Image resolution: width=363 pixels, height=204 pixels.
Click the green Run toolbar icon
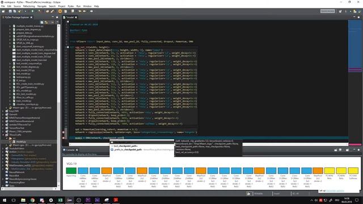[x=32, y=11]
